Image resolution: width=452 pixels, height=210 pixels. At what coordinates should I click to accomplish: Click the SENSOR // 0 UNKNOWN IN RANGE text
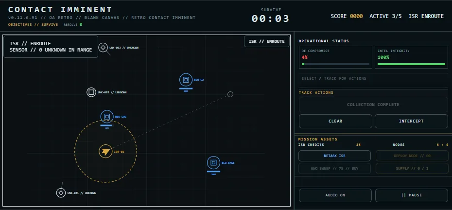click(51, 50)
